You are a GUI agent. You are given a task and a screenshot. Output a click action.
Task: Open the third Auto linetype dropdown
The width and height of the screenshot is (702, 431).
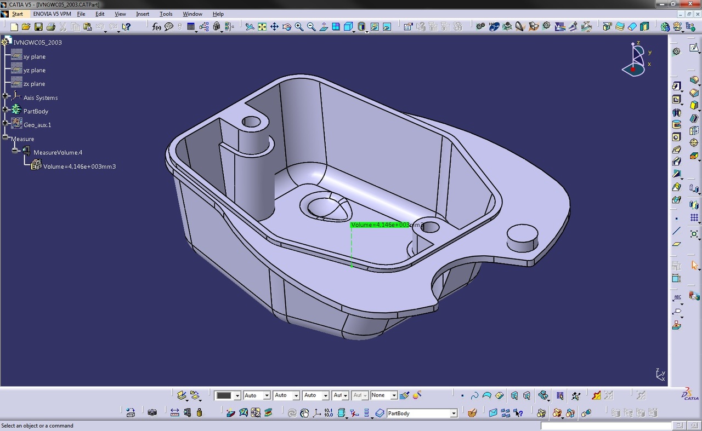(x=316, y=395)
